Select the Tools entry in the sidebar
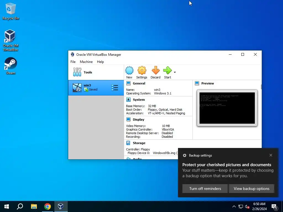The height and width of the screenshot is (212, 283). click(96, 72)
